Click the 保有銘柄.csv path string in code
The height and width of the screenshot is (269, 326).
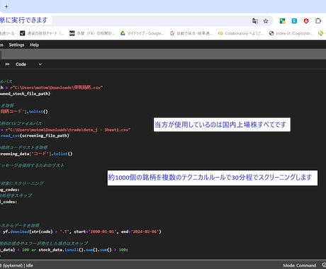click(56, 88)
